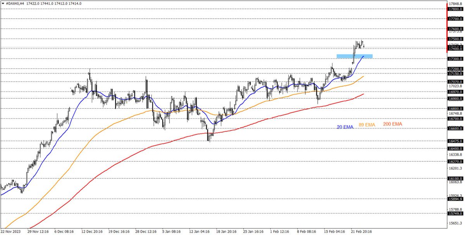465x235 pixels.
Task: Click the 89 EMA label
Action: pyautogui.click(x=367, y=125)
